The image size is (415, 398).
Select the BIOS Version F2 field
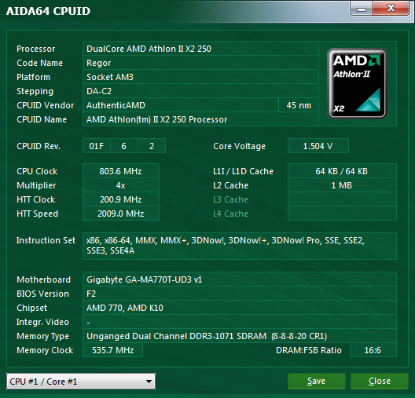click(240, 294)
